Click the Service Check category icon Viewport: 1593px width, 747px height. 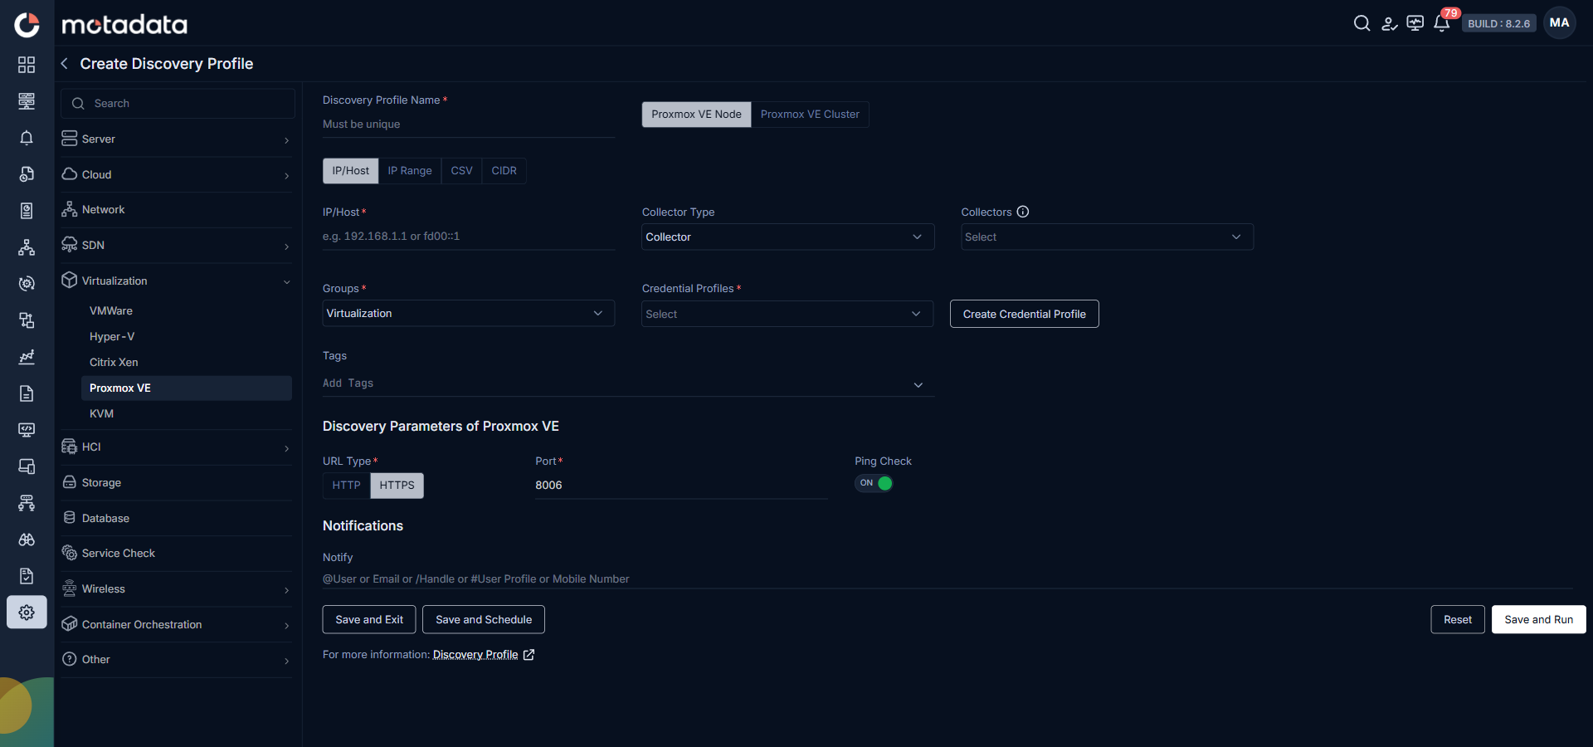[70, 553]
